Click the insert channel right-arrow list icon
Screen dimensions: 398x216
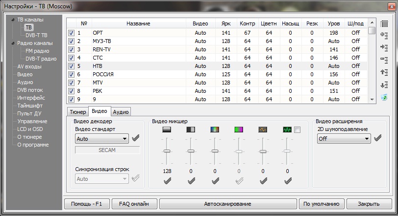[384, 47]
